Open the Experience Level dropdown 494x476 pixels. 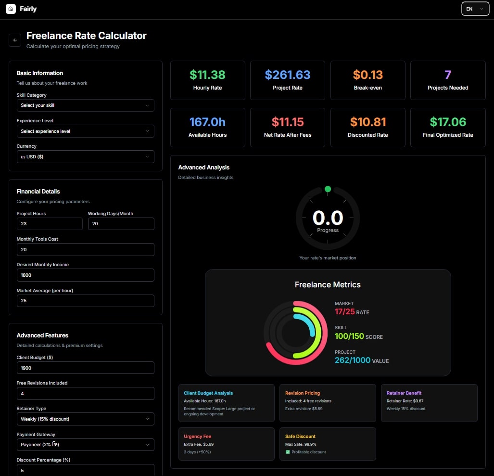pyautogui.click(x=85, y=131)
